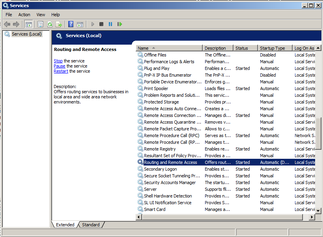
Task: Select the Print Spooler service row
Action: click(x=156, y=88)
